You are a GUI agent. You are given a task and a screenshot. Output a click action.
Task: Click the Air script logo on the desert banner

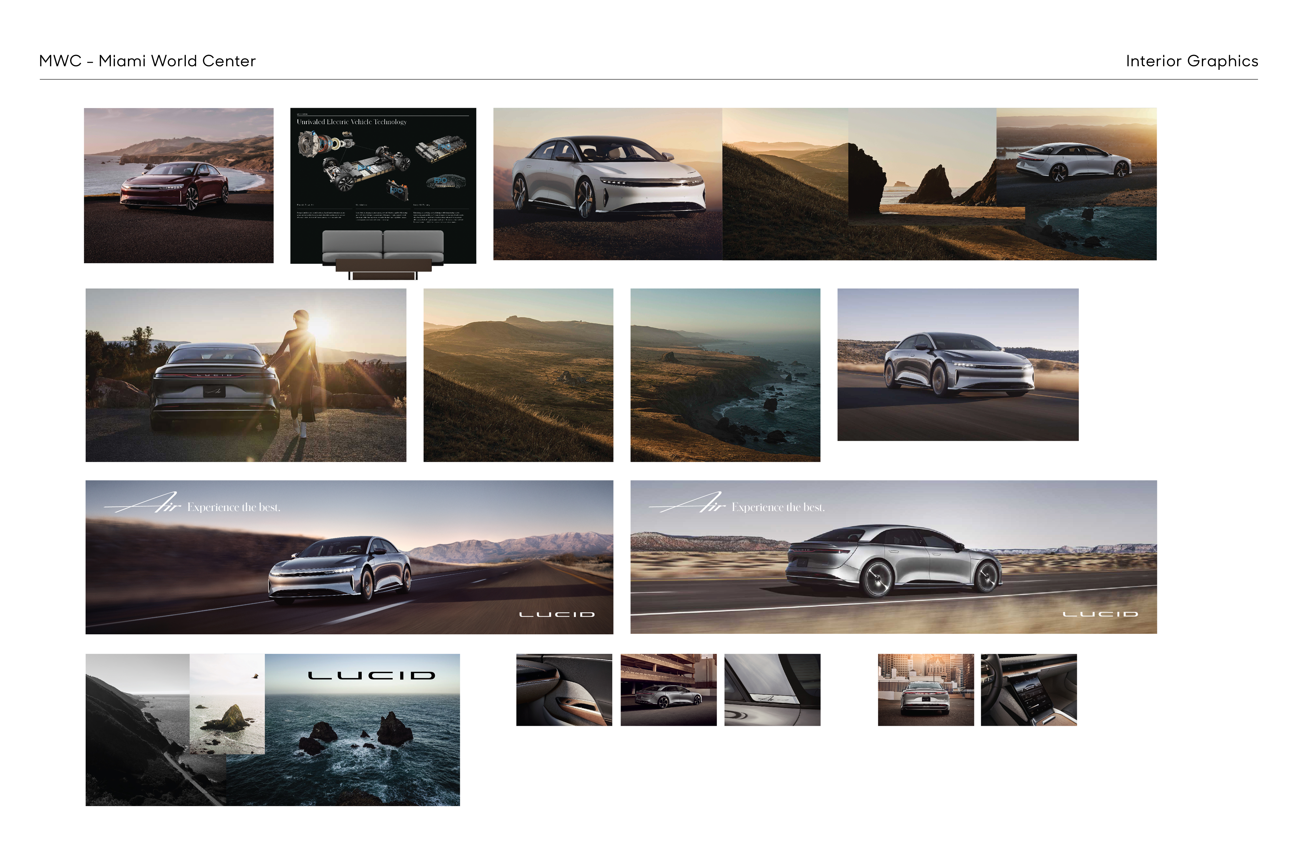687,502
